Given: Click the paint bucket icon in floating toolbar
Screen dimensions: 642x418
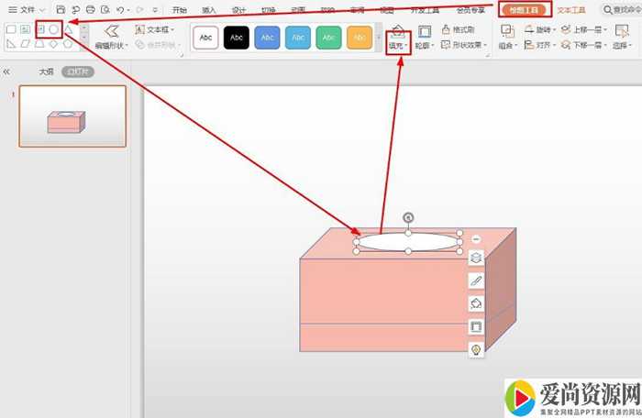Looking at the screenshot, I should pyautogui.click(x=476, y=303).
